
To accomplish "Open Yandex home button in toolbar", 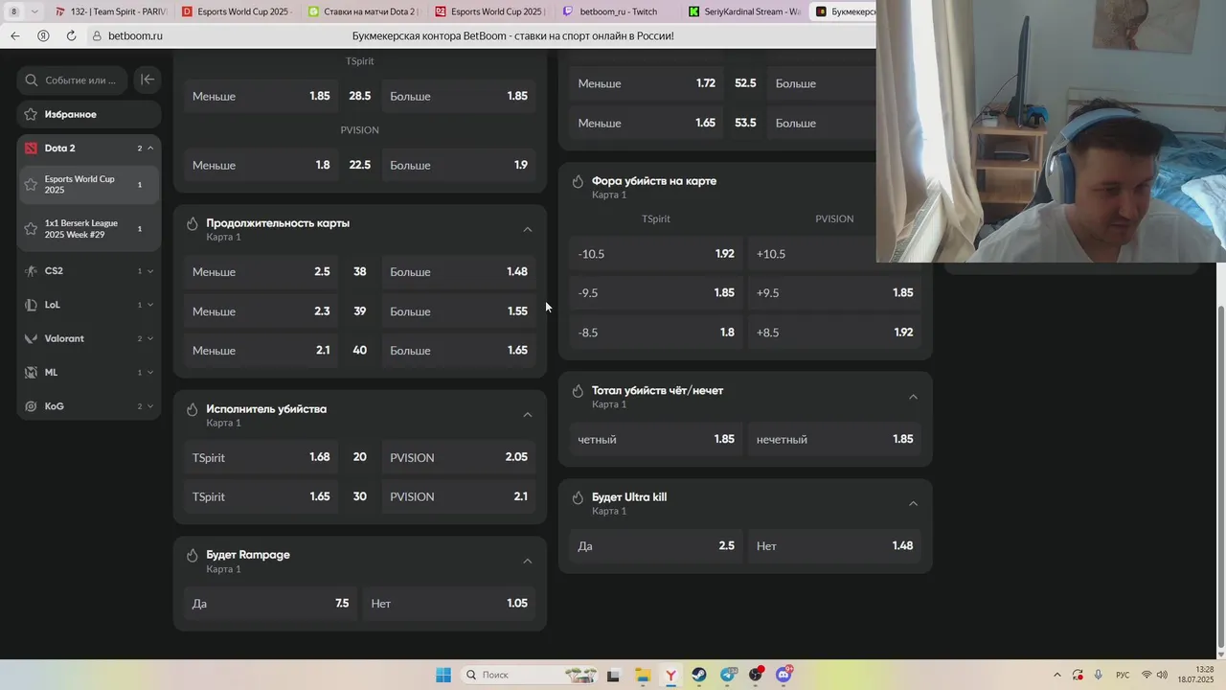I will coord(43,35).
